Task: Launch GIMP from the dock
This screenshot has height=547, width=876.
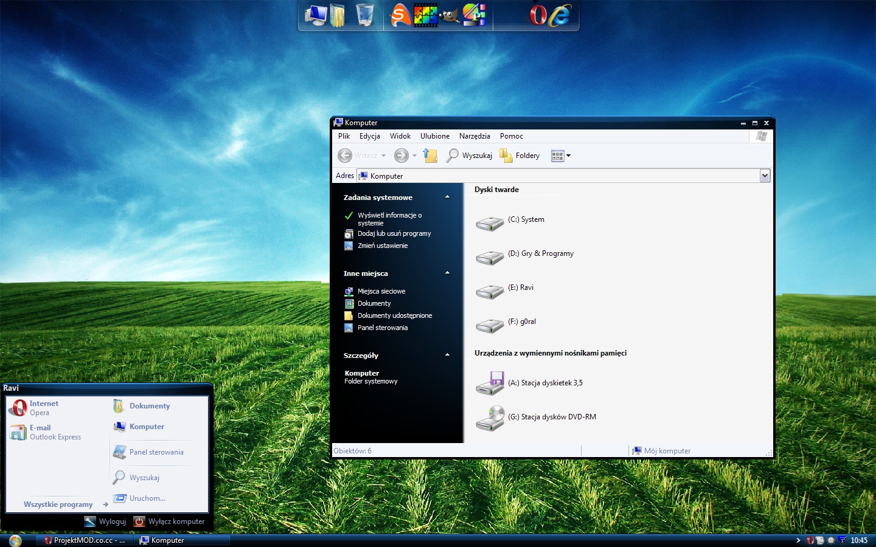Action: pos(450,16)
